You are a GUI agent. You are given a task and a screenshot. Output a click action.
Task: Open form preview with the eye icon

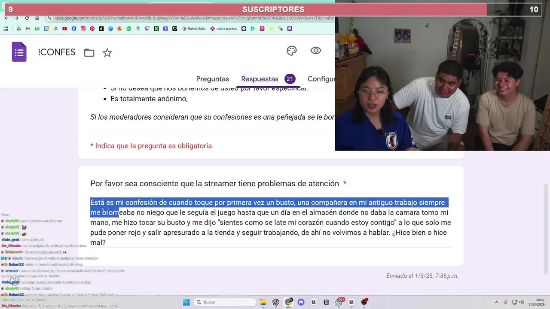[x=316, y=51]
